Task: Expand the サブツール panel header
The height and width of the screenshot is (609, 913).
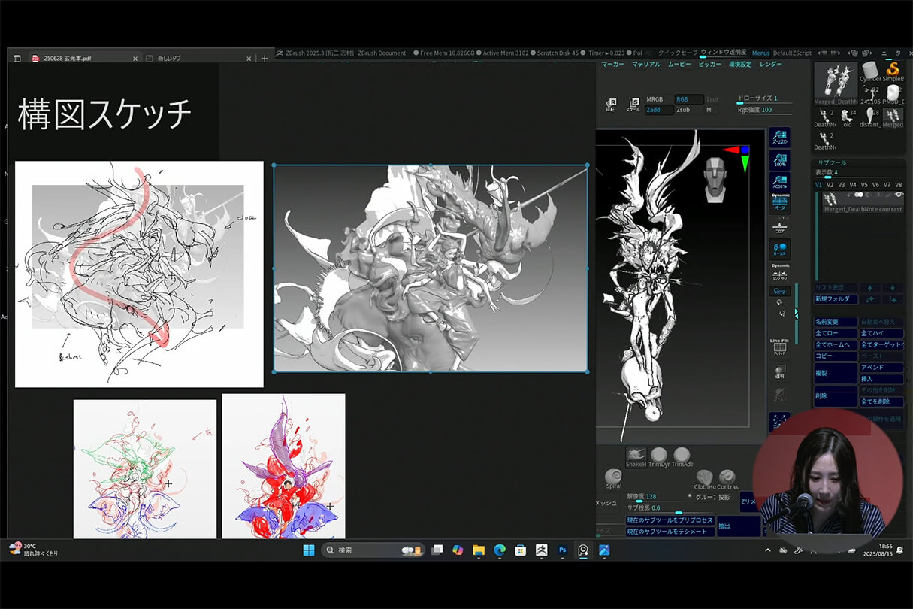Action: click(832, 162)
